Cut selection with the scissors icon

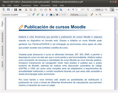pos(26,10)
